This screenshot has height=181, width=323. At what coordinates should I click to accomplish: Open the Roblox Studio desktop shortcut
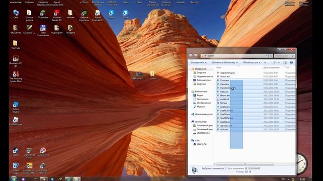point(16,107)
